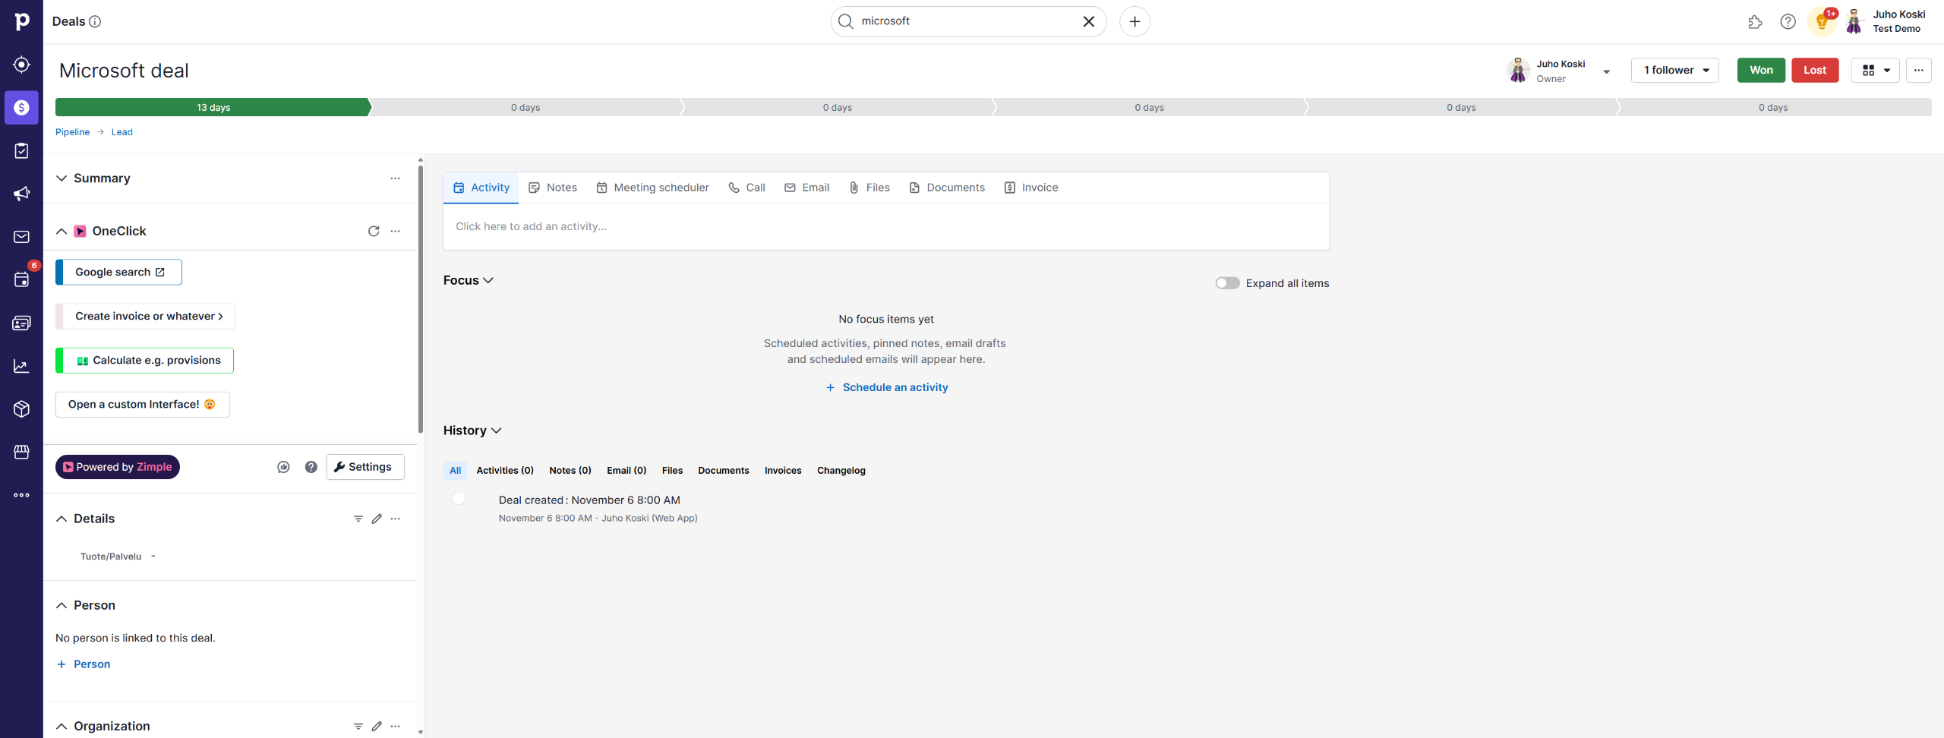1944x738 pixels.
Task: Switch to the Files tab
Action: pos(869,188)
